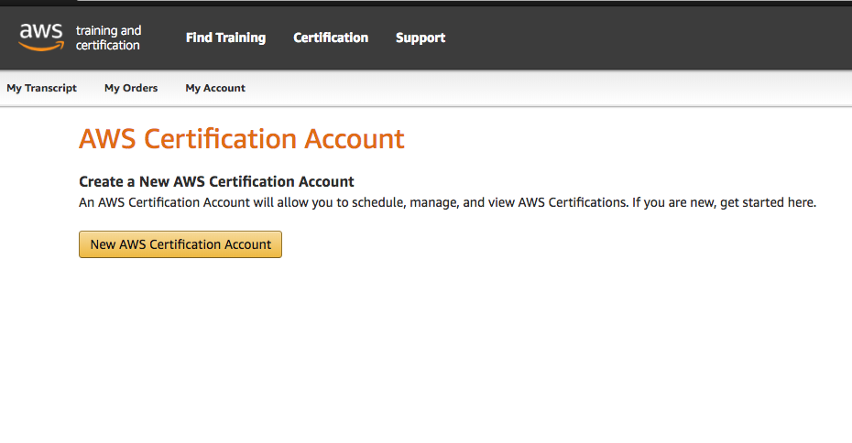852x443 pixels.
Task: Open the Find Training menu
Action: click(225, 38)
